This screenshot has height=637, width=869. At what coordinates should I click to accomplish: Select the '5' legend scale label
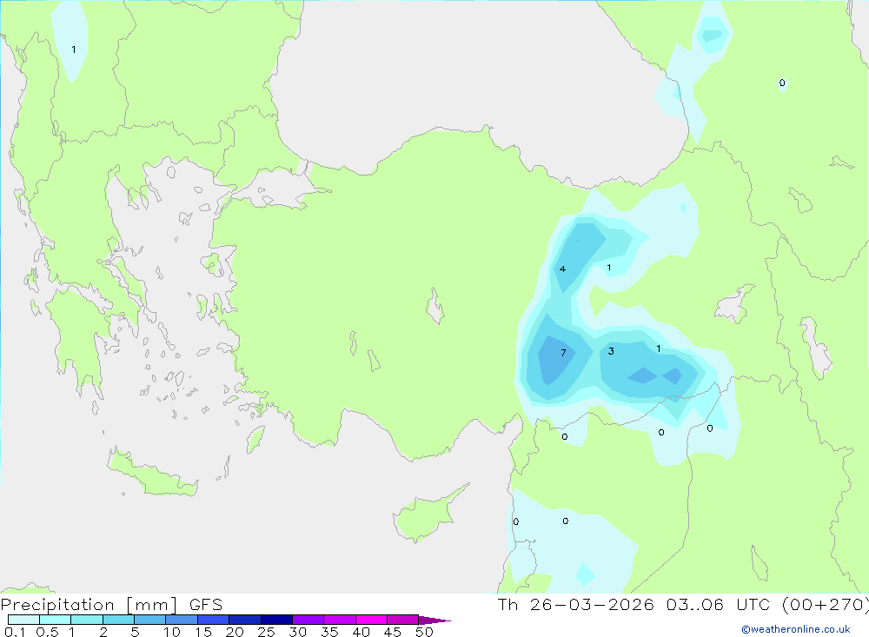pos(135,632)
